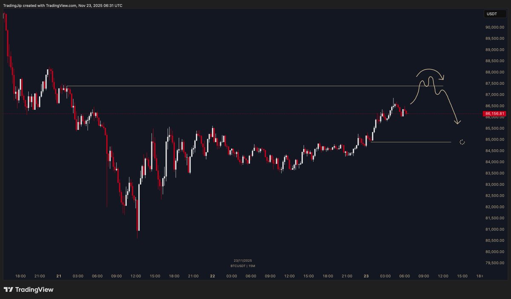Click the 80,000.00 price axis label
The height and width of the screenshot is (299, 511).
point(494,252)
